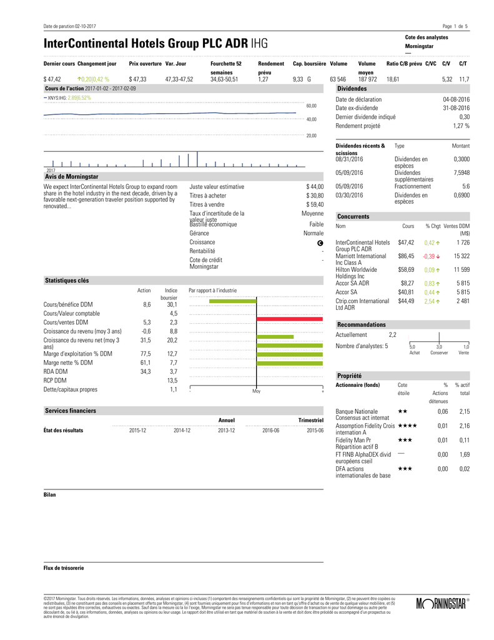Click the Dernier cours $ 47,42 value
The image size is (494, 640).
tap(52, 79)
